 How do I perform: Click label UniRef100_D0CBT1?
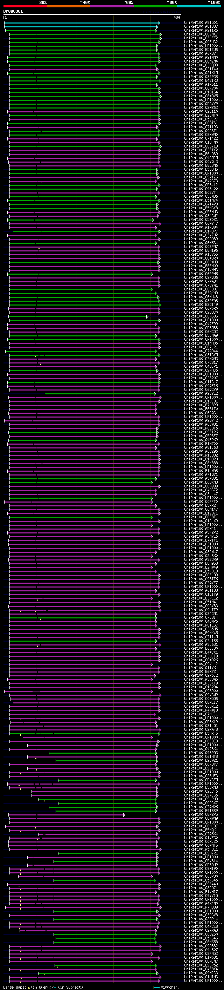pos(201,517)
